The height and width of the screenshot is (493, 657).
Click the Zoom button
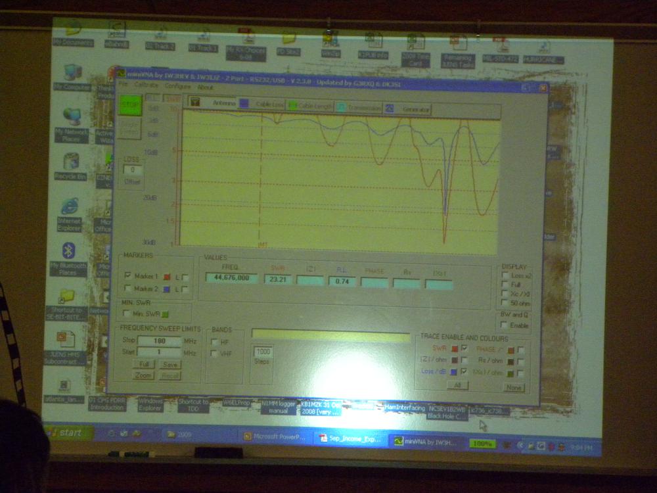tap(143, 375)
